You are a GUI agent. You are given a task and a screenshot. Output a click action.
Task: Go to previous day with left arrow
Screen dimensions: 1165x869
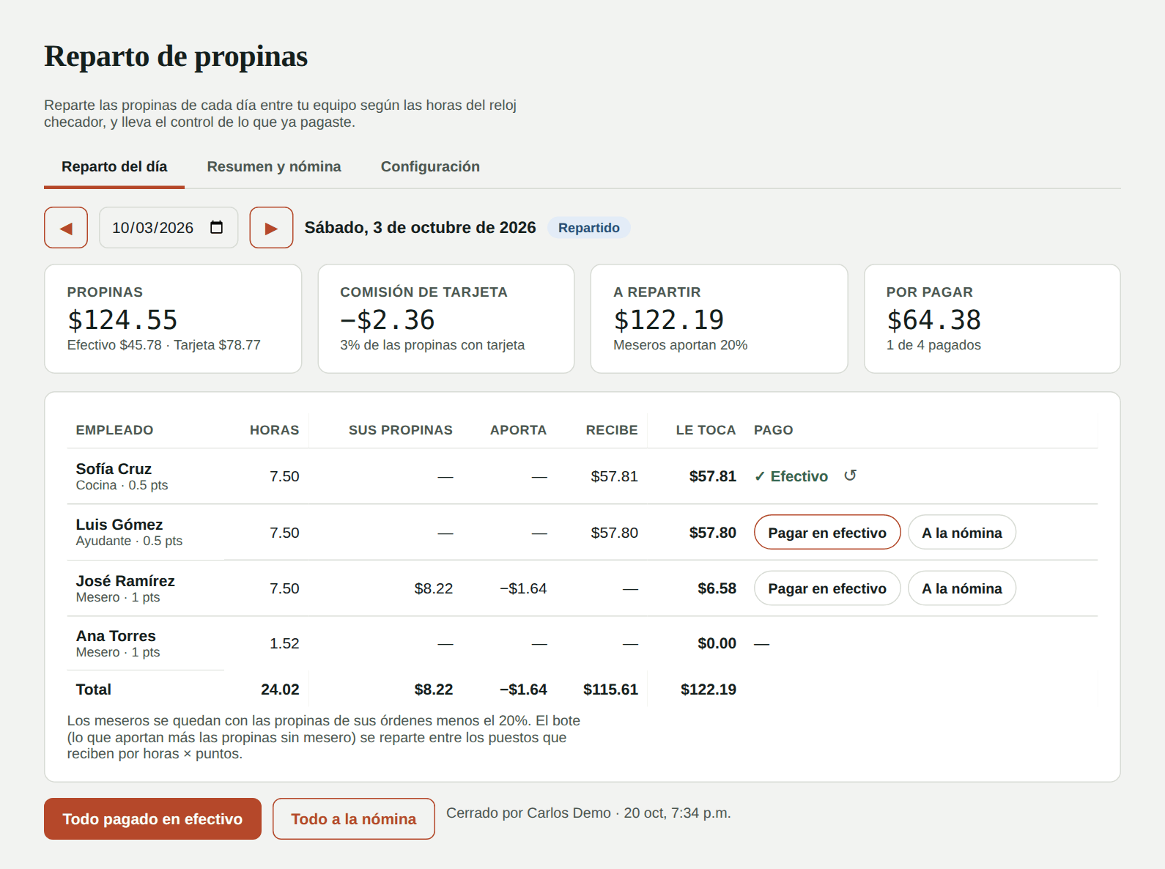pyautogui.click(x=66, y=228)
